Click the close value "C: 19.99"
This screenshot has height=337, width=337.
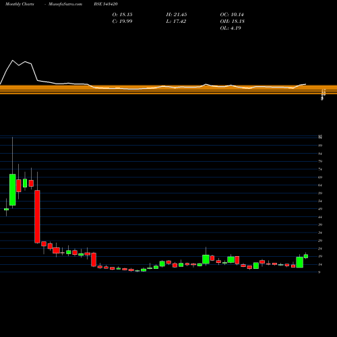123,22
